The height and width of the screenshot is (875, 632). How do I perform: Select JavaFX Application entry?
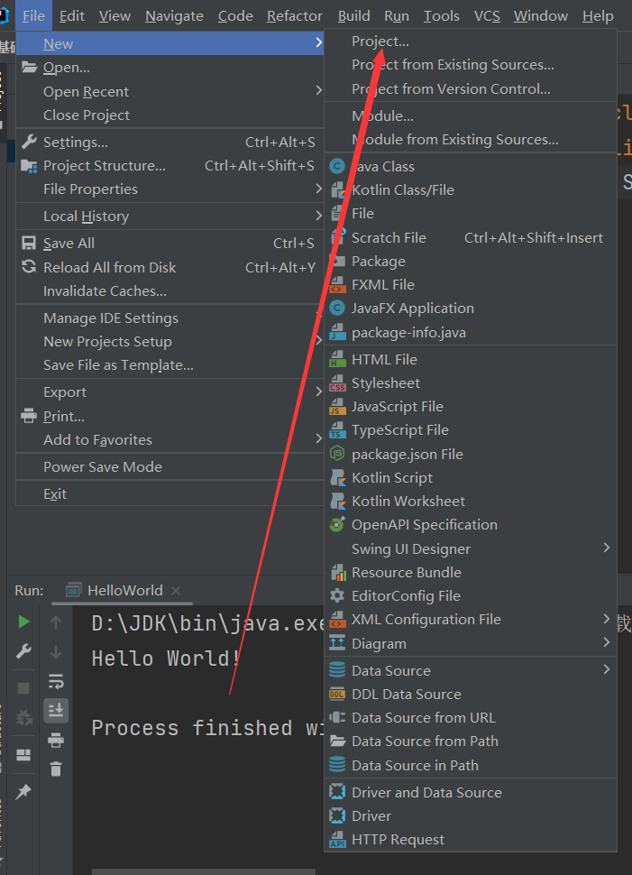[471, 308]
